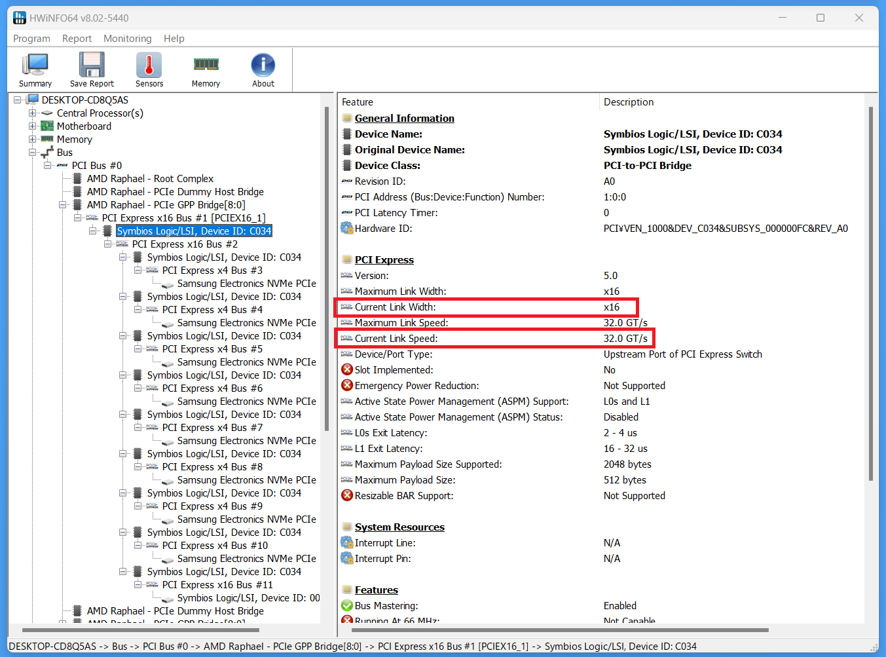Collapse the PCI Bus #0 node
The width and height of the screenshot is (886, 657).
47,165
